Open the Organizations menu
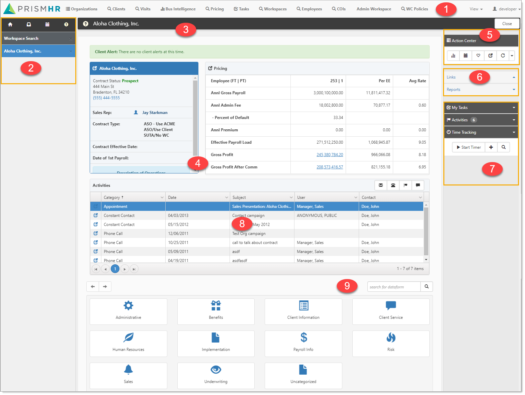 pyautogui.click(x=82, y=9)
